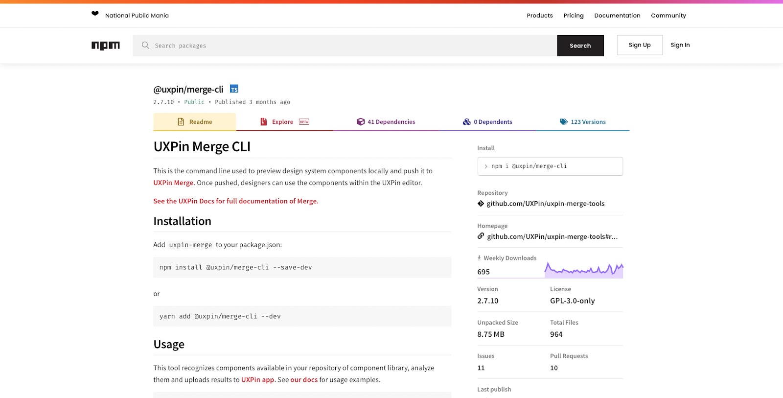Click the UXPin Merge CLI heading
783x398 pixels.
coord(202,147)
